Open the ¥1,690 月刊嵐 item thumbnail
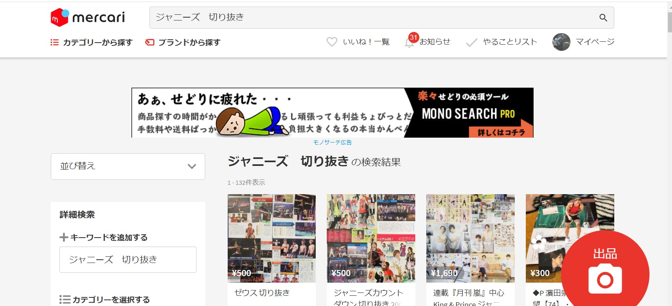Screen dimensions: 672x306 pyautogui.click(x=470, y=238)
